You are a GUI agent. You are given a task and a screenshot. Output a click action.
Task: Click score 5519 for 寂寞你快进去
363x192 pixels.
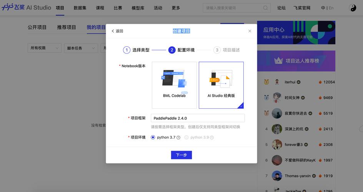(x=328, y=113)
